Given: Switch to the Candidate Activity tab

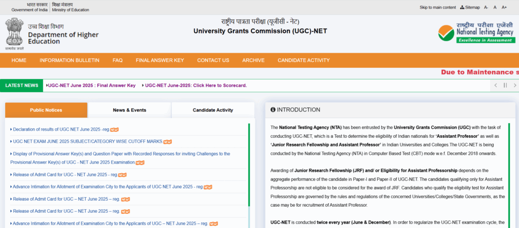Looking at the screenshot, I should coord(213,110).
